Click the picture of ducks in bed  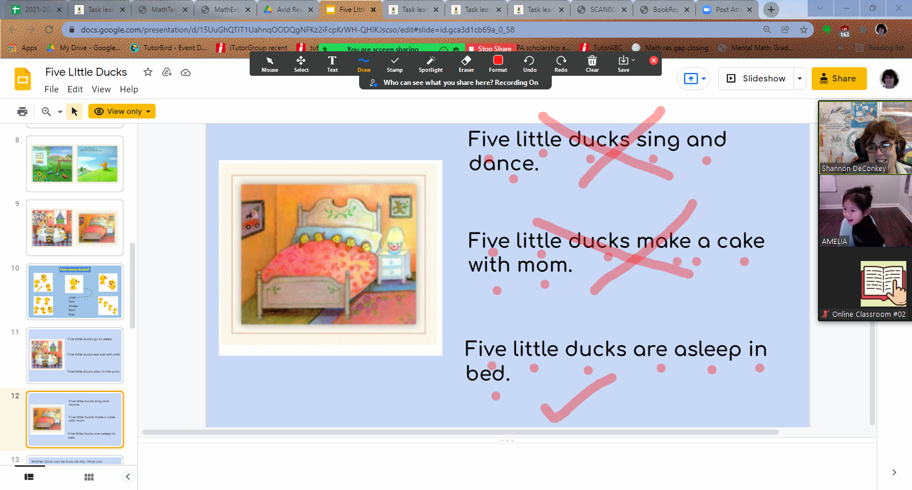click(331, 258)
